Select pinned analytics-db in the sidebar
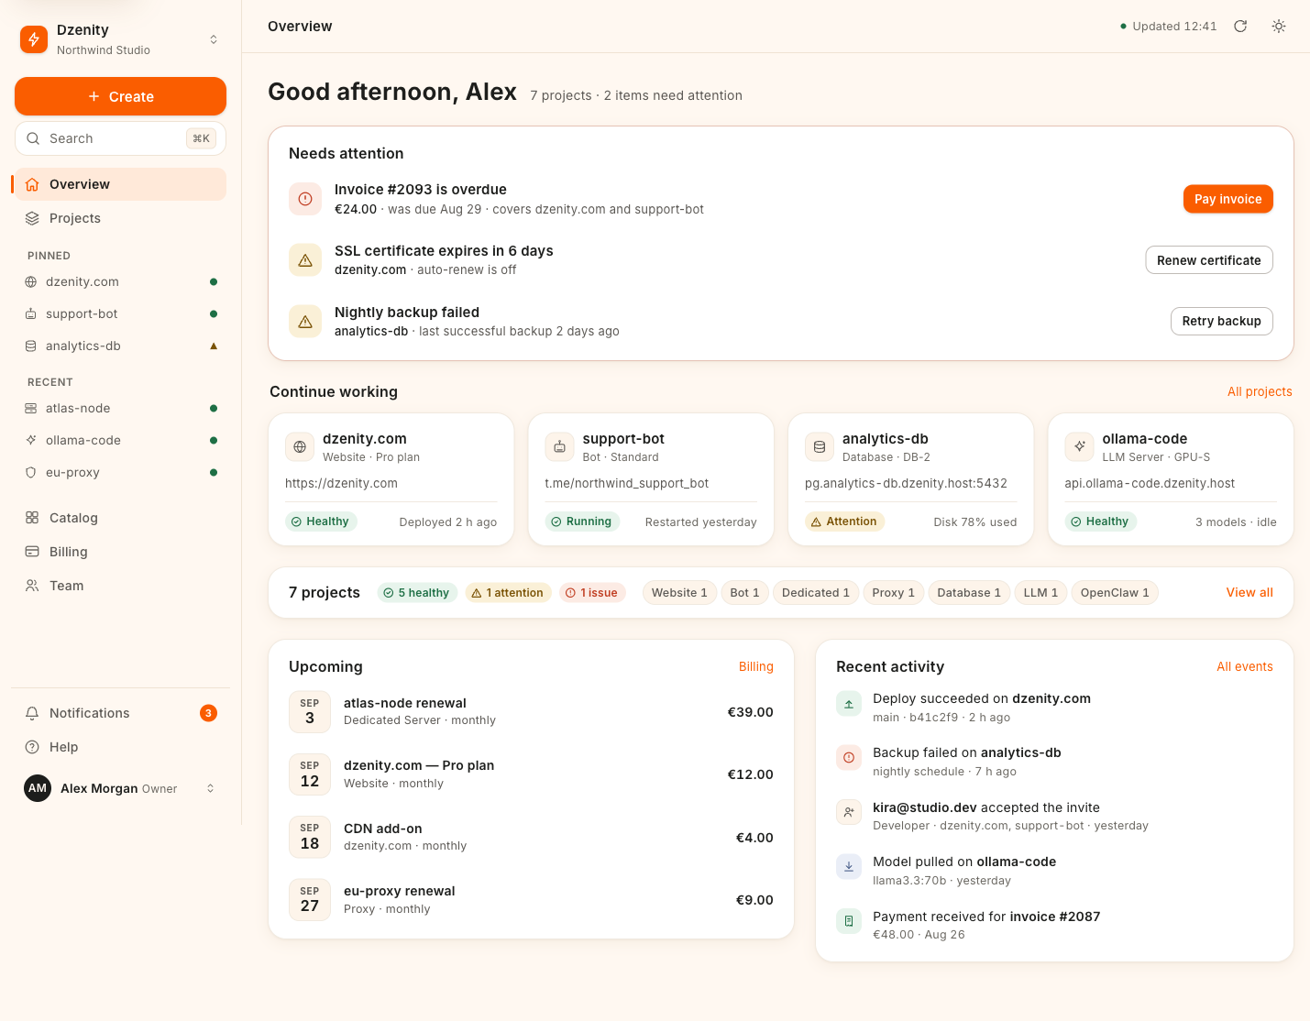1310x1021 pixels. point(120,346)
